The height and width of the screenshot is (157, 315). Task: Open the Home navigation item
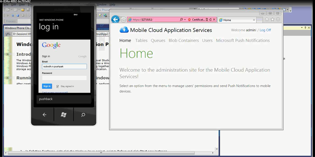point(125,40)
